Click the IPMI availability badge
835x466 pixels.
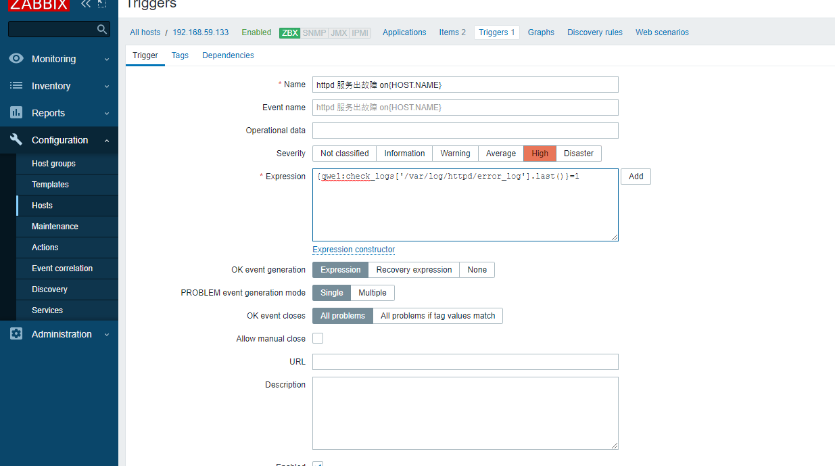[360, 32]
